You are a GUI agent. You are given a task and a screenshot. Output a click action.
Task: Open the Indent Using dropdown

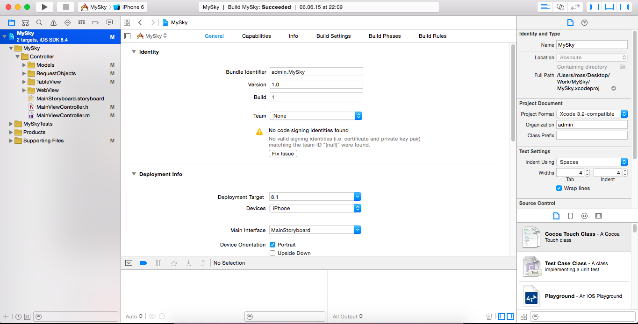click(592, 162)
